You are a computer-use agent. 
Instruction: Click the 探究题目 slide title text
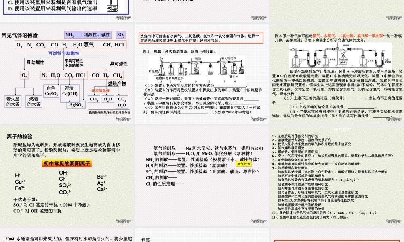pyautogui.click(x=343, y=129)
